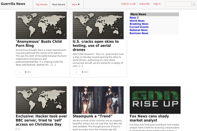Click NEW YORK (Reuters) excerpt text
This screenshot has width=197, height=131.
[x=98, y=60]
